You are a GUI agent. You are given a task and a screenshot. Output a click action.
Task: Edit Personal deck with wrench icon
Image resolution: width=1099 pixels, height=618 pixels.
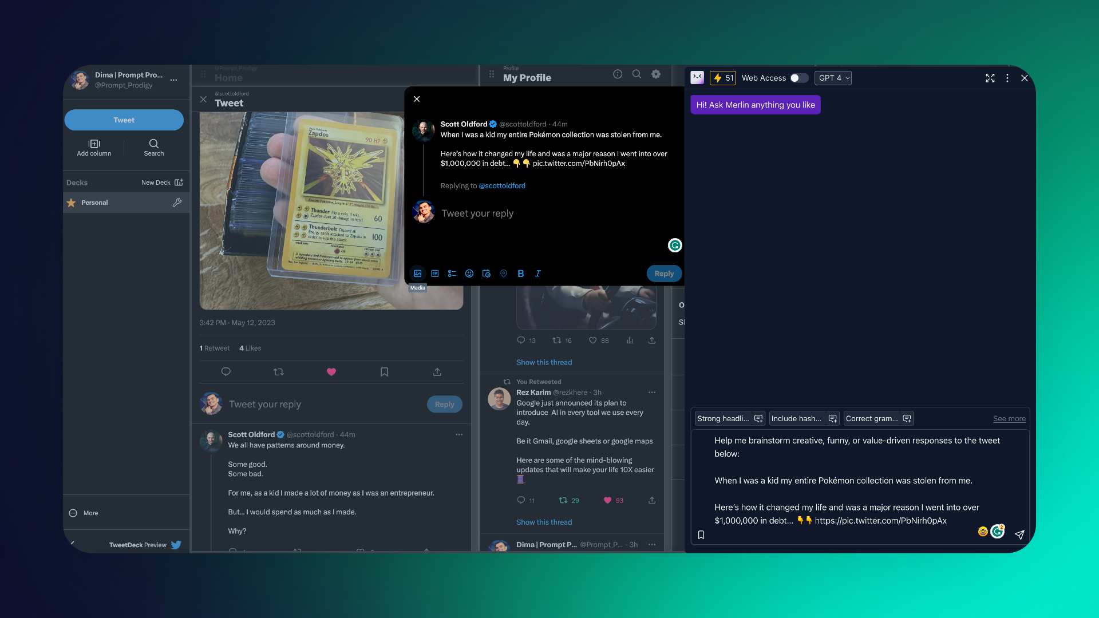(x=177, y=203)
